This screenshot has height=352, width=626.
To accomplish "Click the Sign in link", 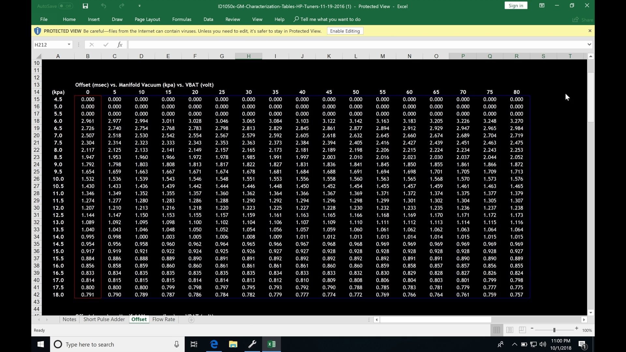I will [516, 5].
